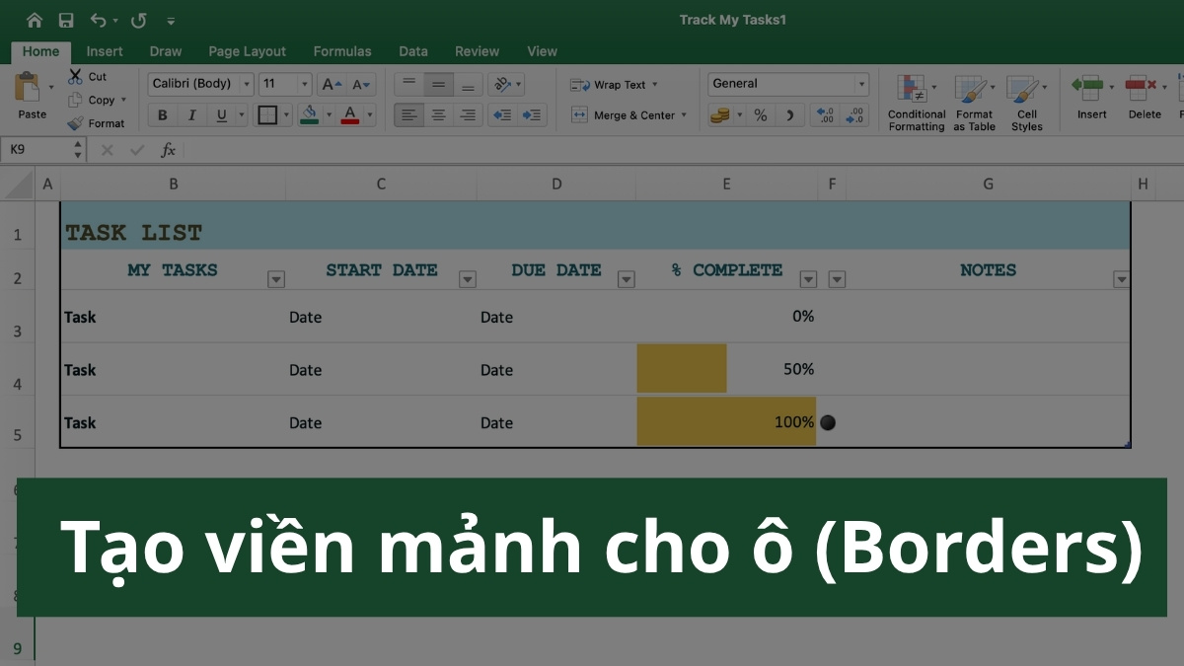Apply italic formatting
Image resolution: width=1184 pixels, height=666 pixels.
(x=191, y=114)
